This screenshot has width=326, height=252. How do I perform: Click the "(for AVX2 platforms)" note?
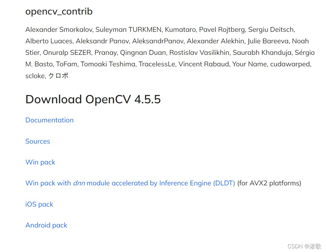pyautogui.click(x=269, y=183)
